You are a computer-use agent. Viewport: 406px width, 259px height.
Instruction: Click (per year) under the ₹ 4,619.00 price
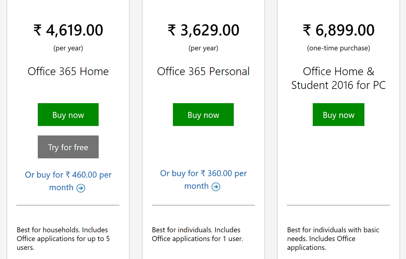click(x=68, y=48)
